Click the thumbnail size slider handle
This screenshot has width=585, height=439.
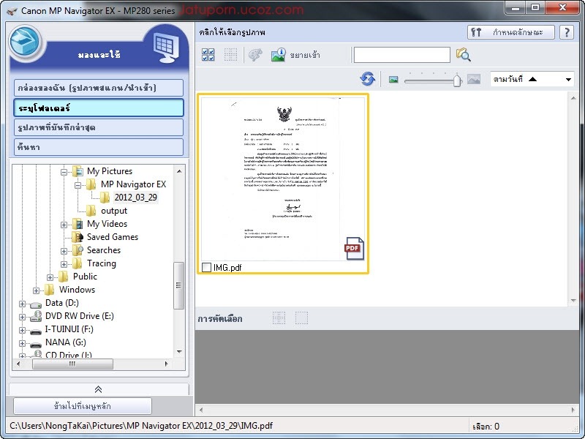point(457,80)
